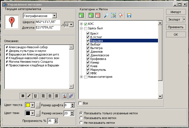
Task: Click the red delete table icon
Action: 98,16
